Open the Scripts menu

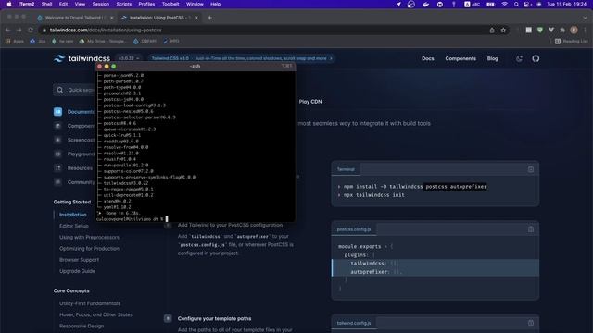(123, 4)
